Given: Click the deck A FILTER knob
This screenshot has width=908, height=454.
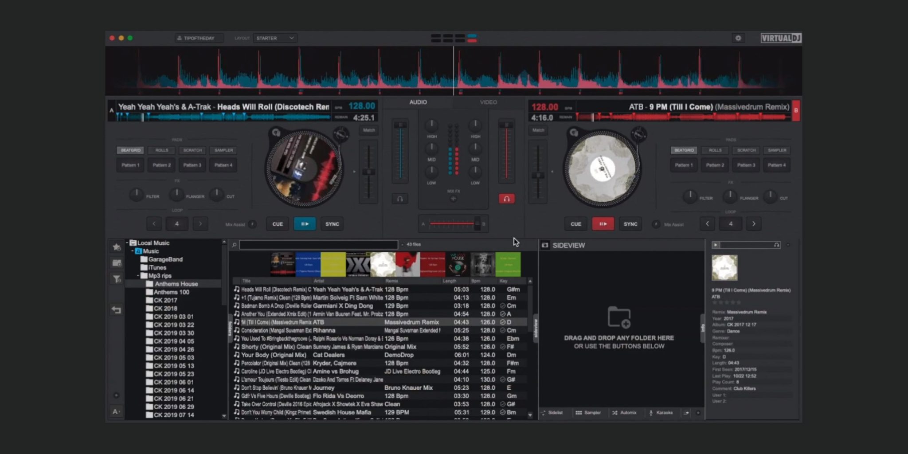Looking at the screenshot, I should click(x=136, y=194).
